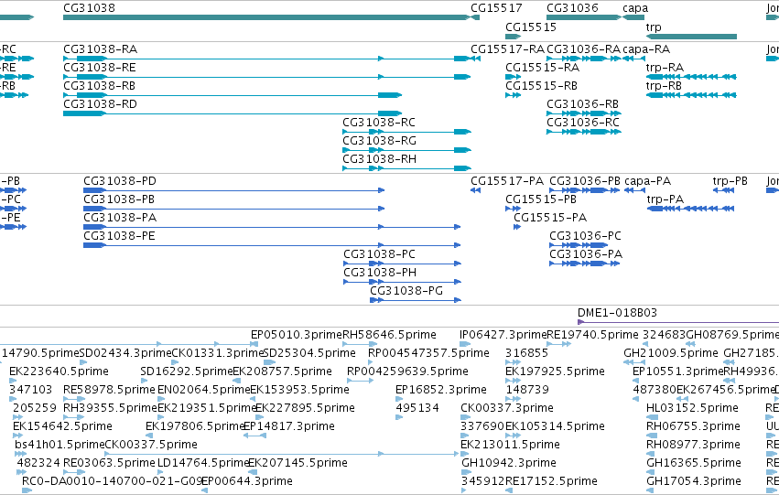Click the CG15515 gene label
The image size is (779, 495).
[531, 27]
